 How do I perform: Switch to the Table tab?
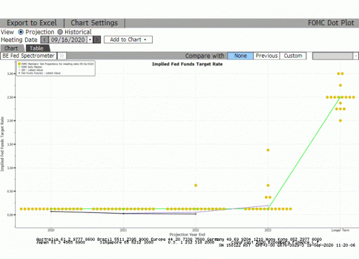tap(37, 49)
